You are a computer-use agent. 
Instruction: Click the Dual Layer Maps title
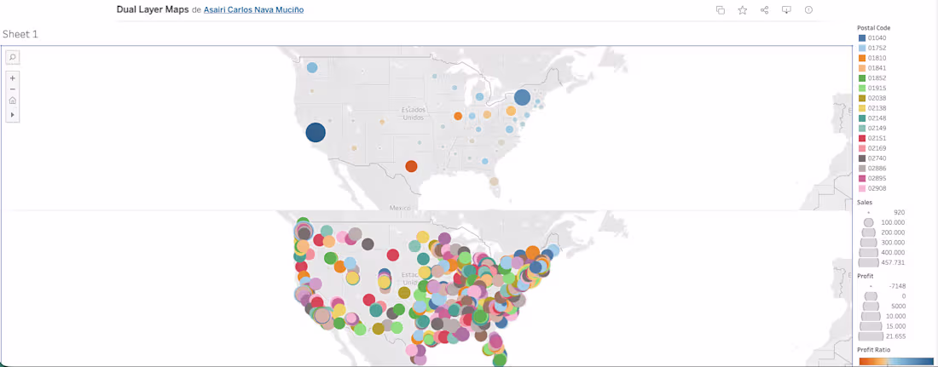pyautogui.click(x=153, y=10)
